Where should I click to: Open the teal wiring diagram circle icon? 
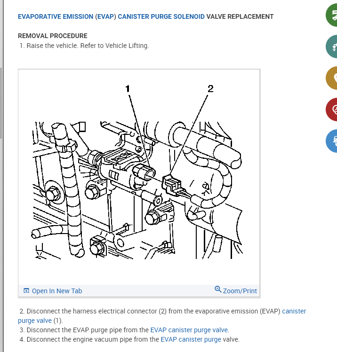332,47
